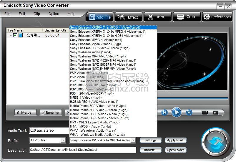Open the Help menu

[x=71, y=14]
